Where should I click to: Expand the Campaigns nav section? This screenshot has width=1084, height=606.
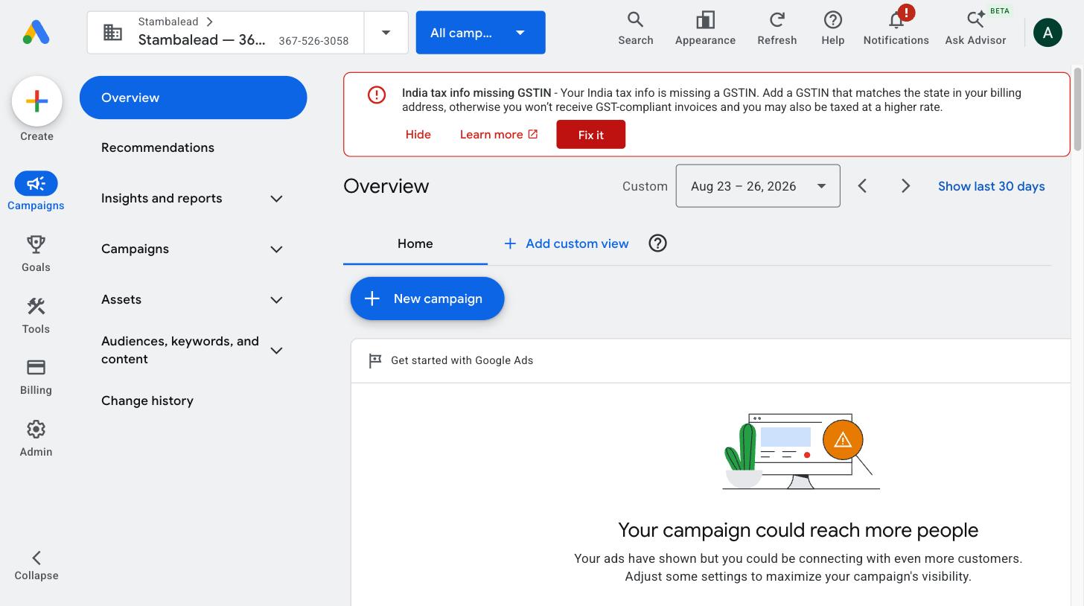point(276,249)
